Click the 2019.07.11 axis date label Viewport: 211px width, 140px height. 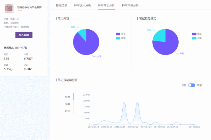point(93,127)
